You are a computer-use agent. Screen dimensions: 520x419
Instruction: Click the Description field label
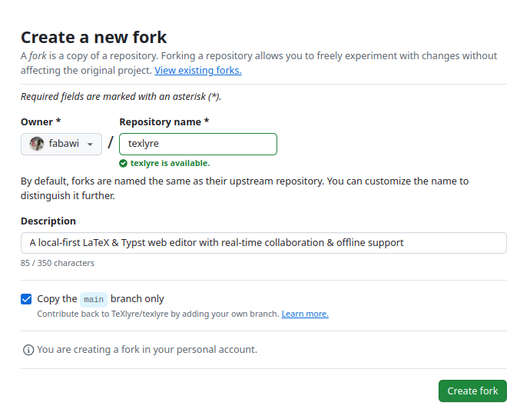pos(48,221)
